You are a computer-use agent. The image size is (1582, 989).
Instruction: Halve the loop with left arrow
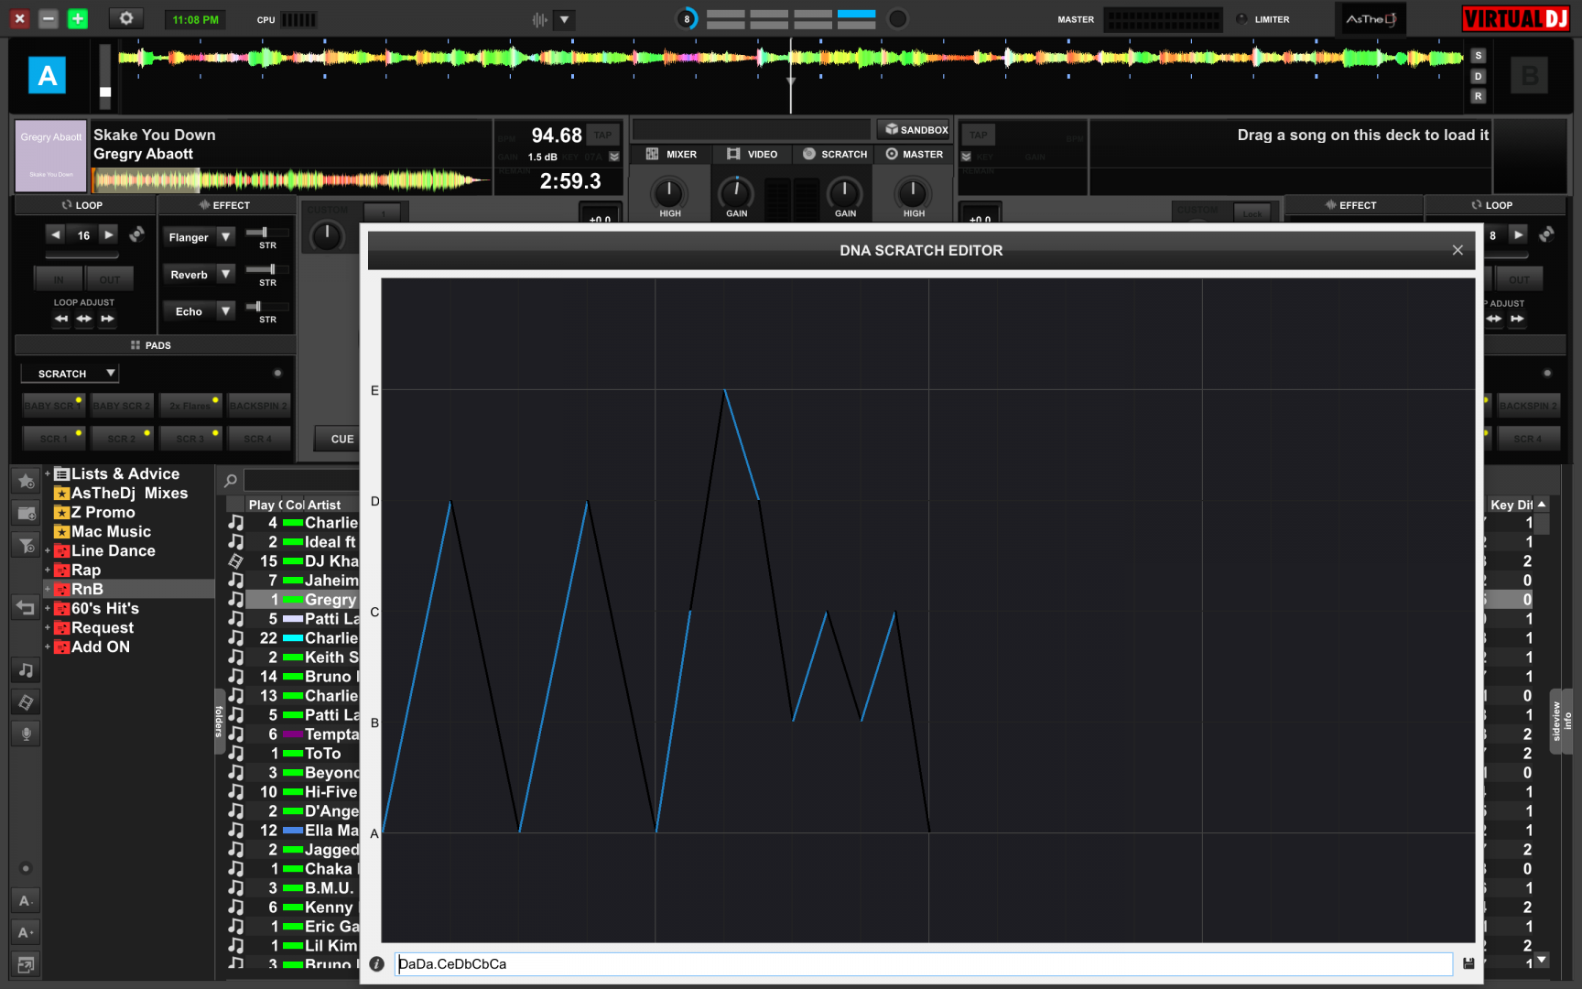click(56, 235)
